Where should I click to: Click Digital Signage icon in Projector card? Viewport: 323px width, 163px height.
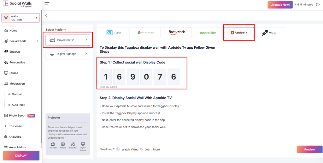pos(83,144)
